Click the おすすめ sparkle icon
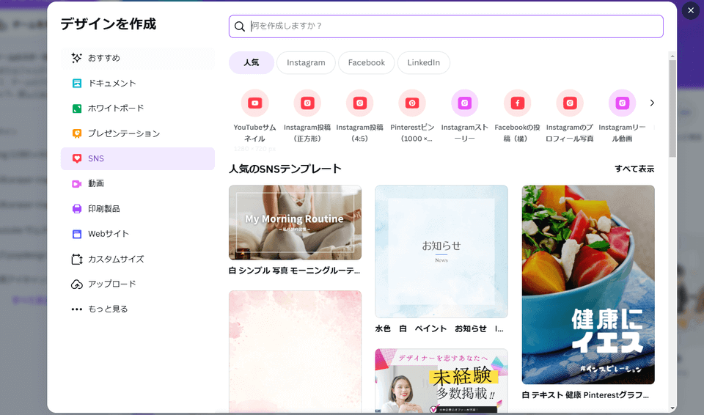 (77, 58)
